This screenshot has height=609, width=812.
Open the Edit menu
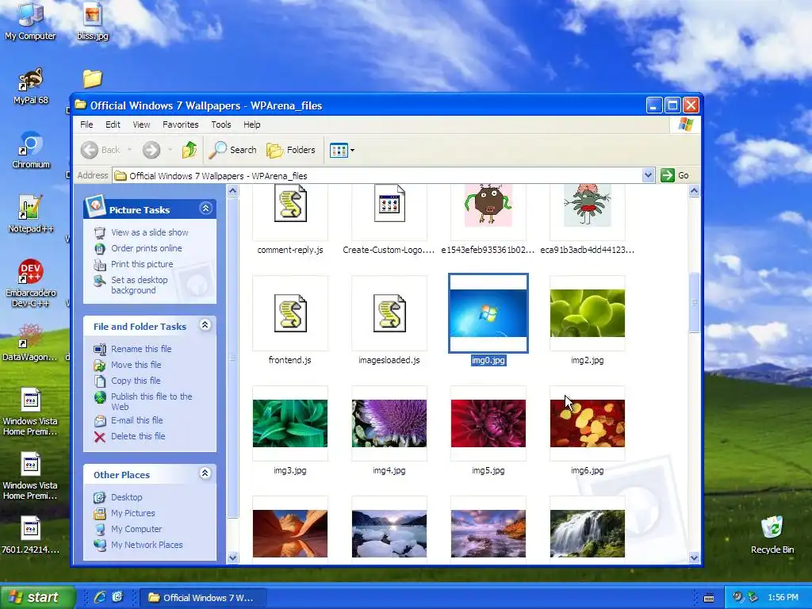point(113,124)
